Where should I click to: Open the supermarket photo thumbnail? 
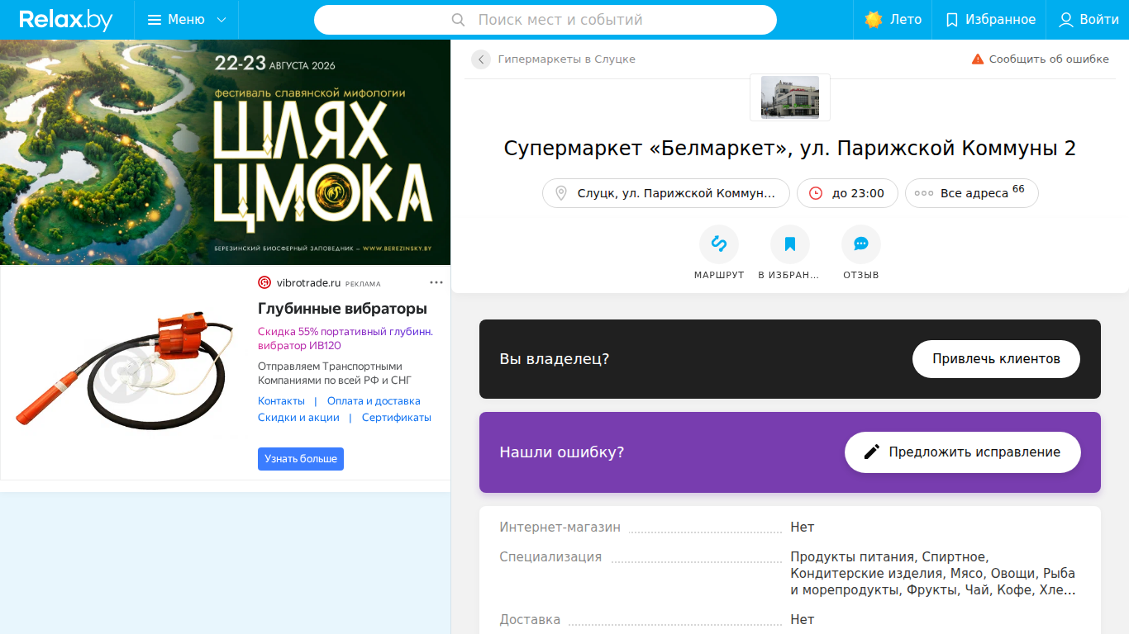[x=790, y=97]
